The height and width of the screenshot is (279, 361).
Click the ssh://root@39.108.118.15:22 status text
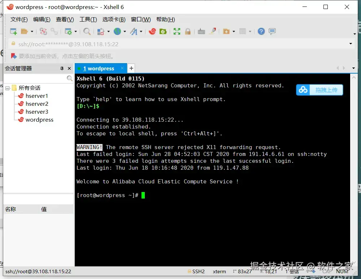38,271
